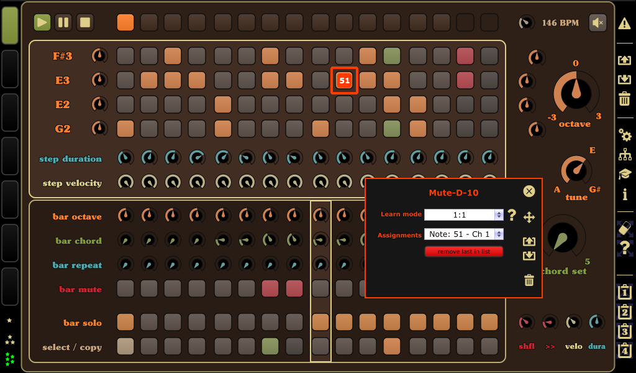Click the trash icon in Mute-D-10 popup
Screen dimensions: 636x373
tap(529, 280)
